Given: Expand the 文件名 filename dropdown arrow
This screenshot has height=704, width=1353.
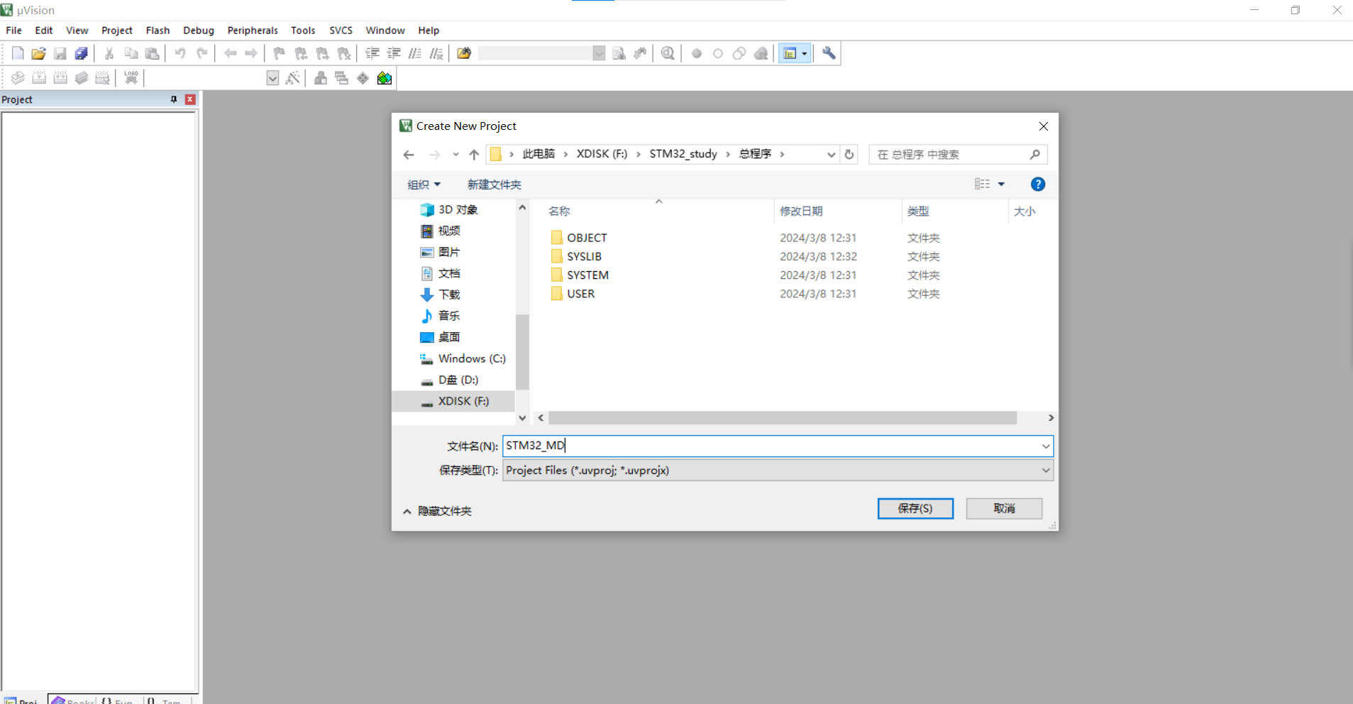Looking at the screenshot, I should (1046, 446).
